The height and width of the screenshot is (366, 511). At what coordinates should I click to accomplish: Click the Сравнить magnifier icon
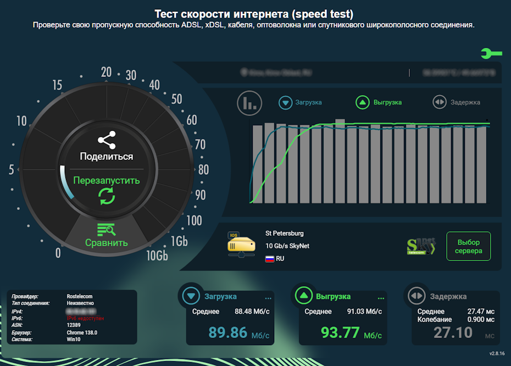108,230
